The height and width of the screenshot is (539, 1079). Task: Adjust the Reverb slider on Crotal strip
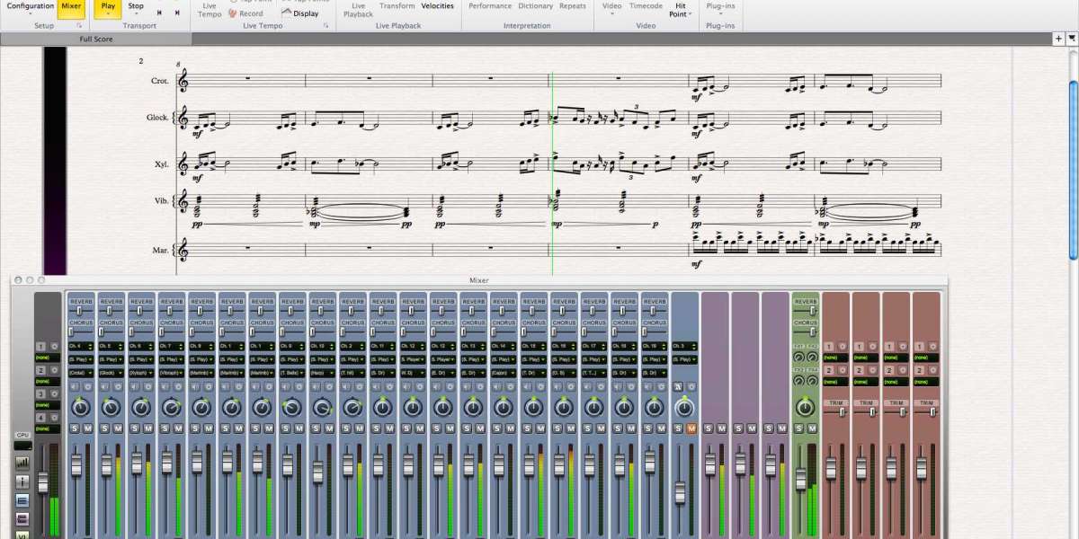coord(81,311)
